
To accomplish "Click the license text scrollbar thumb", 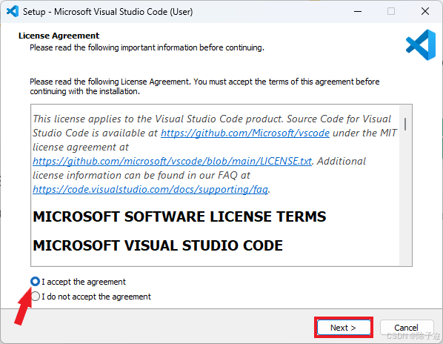I will coord(405,125).
